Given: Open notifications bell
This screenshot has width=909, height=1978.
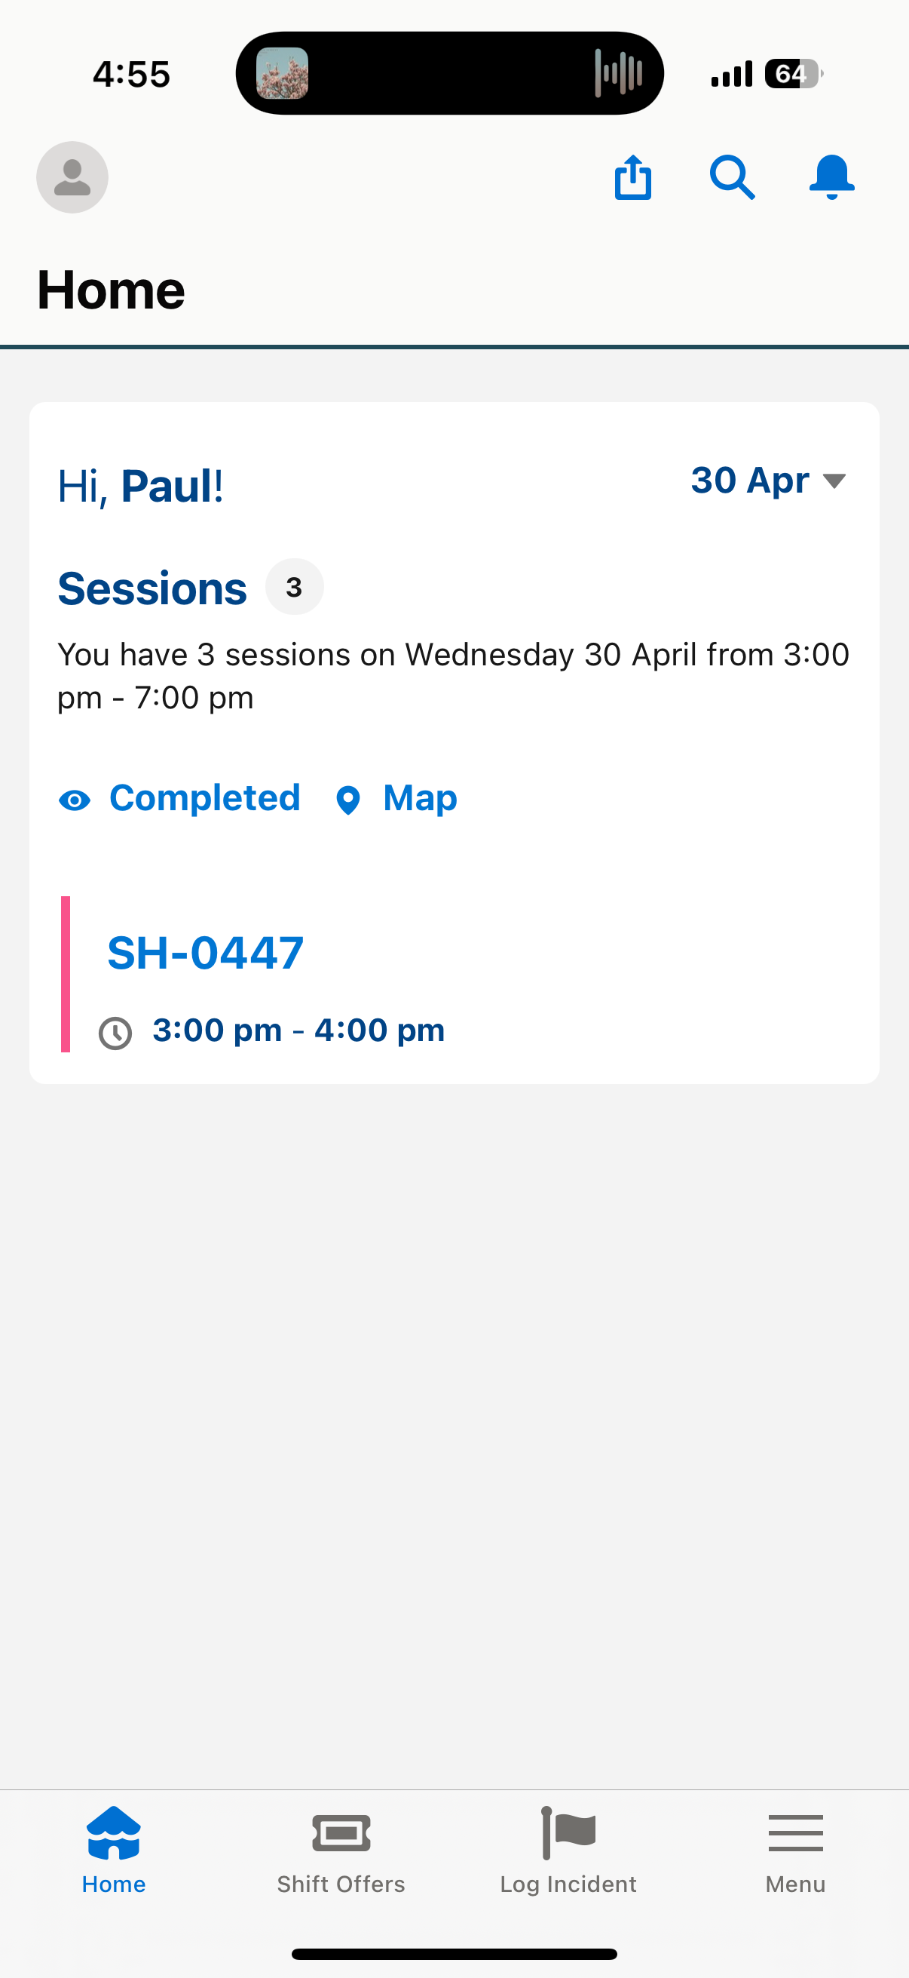Looking at the screenshot, I should coord(831,177).
